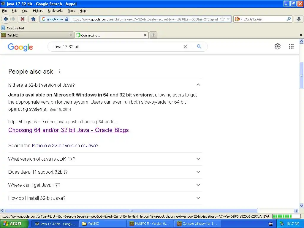Open the Most Visited bookmarks folder
This screenshot has width=304, height=228.
click(x=12, y=28)
